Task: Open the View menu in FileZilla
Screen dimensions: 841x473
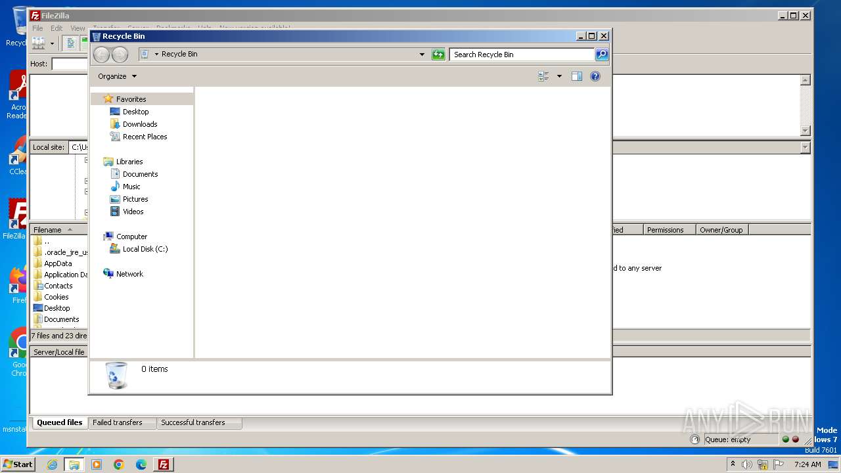Action: [78, 28]
